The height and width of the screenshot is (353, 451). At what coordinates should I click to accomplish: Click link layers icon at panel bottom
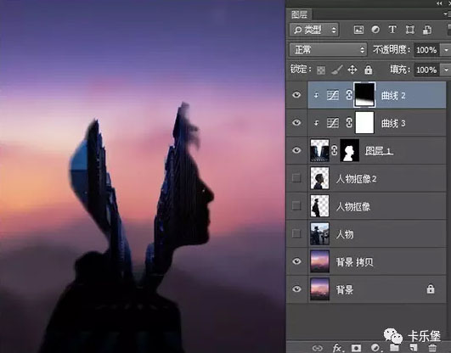pyautogui.click(x=318, y=348)
